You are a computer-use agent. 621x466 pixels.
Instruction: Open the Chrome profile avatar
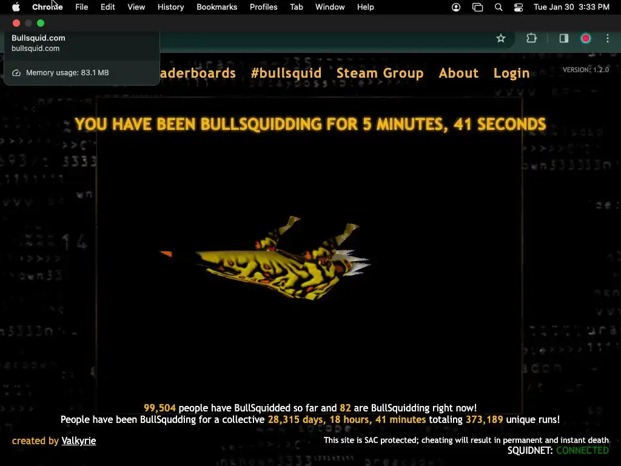[585, 38]
